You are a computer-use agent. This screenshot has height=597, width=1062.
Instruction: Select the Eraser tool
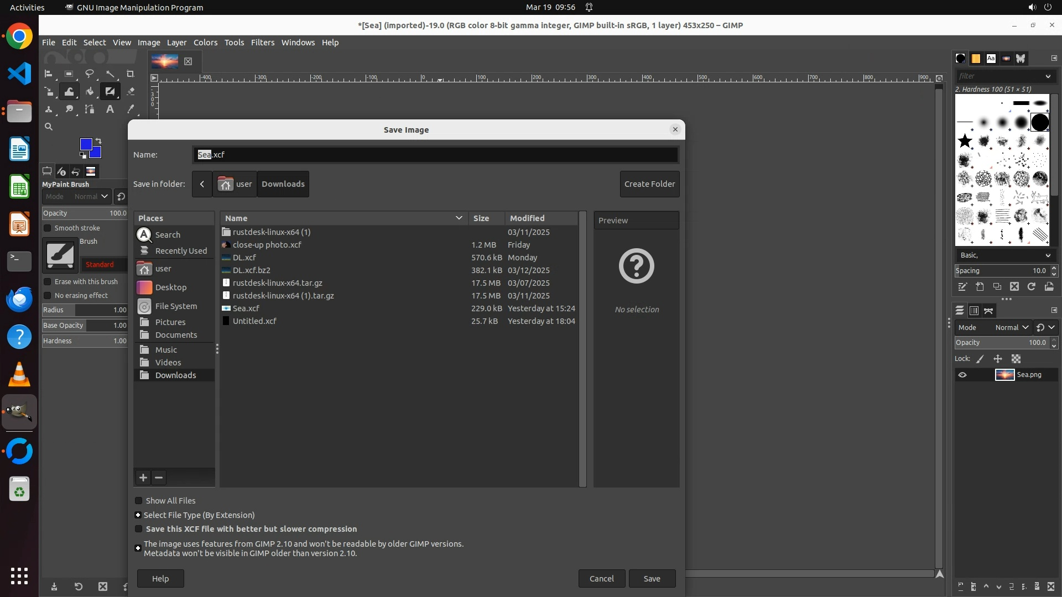pyautogui.click(x=131, y=91)
